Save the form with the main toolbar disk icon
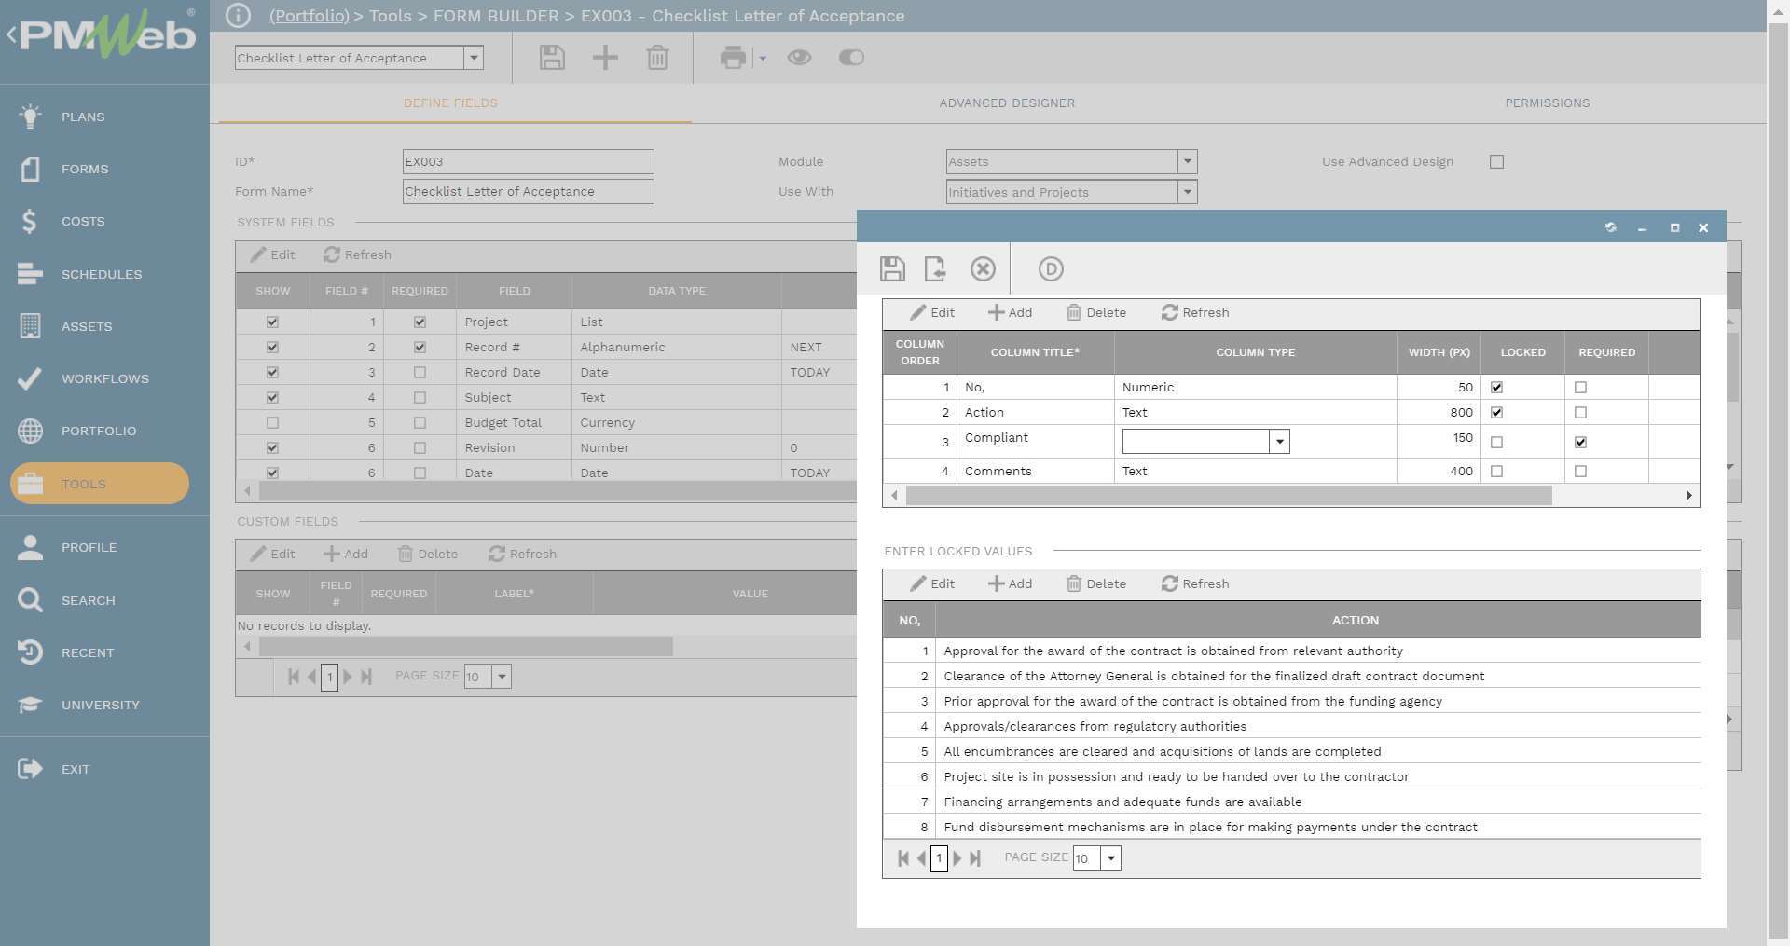Image resolution: width=1790 pixels, height=946 pixels. tap(552, 58)
